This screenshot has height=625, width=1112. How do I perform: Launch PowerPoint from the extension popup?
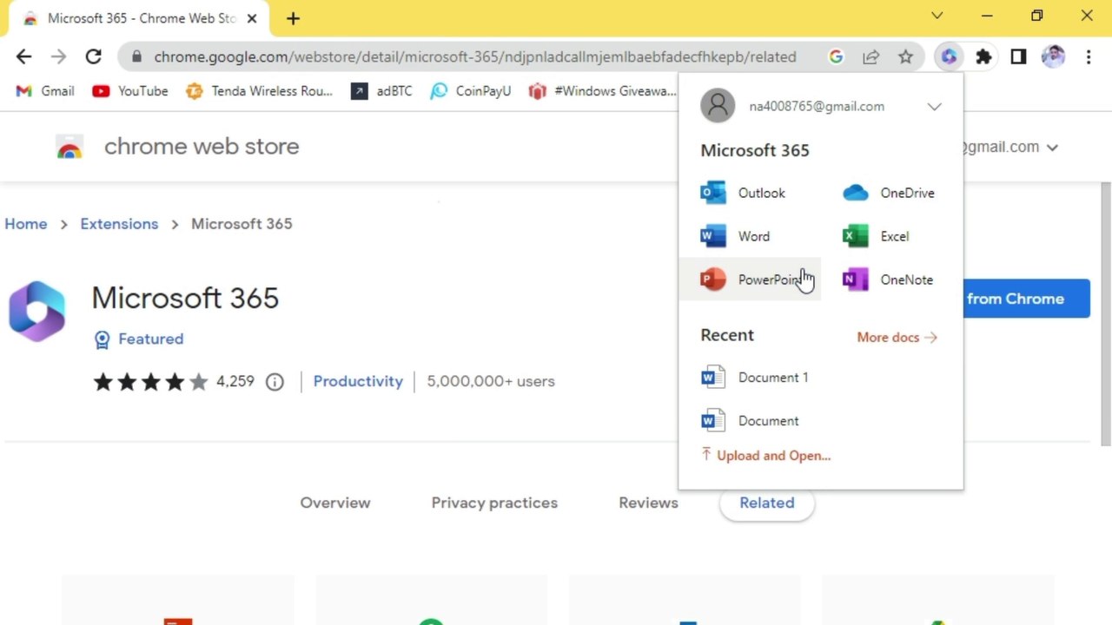[x=751, y=280]
